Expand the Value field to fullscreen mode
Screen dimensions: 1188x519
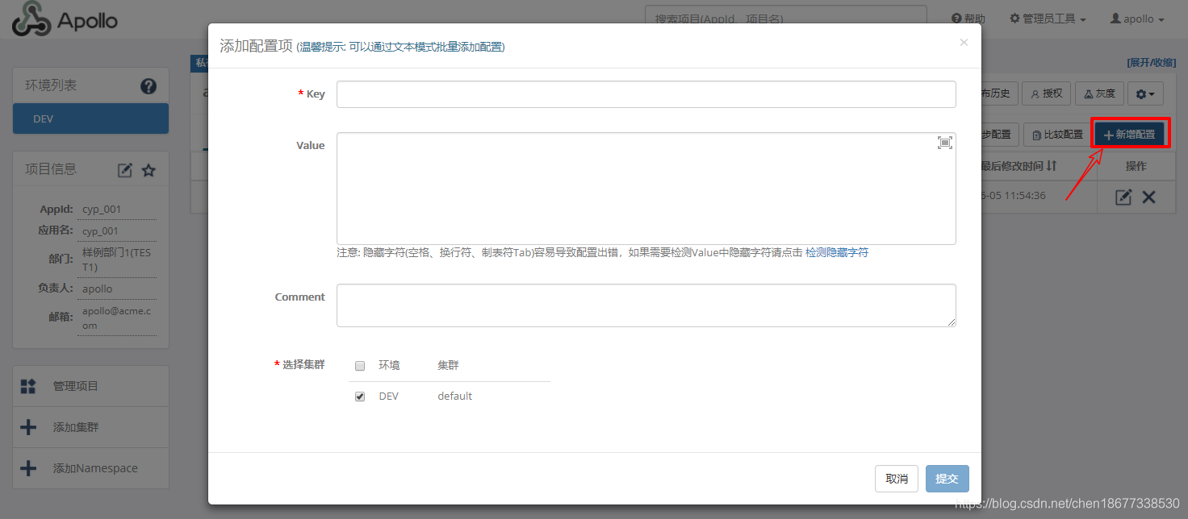(x=944, y=142)
